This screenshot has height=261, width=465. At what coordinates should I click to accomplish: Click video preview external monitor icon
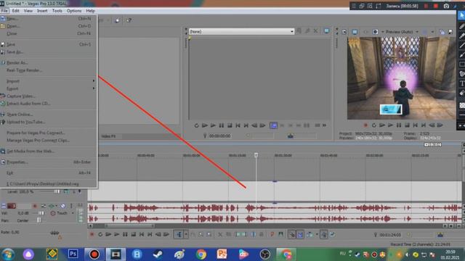click(x=355, y=32)
